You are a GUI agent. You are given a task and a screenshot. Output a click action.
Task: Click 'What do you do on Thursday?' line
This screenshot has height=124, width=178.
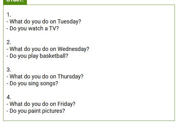point(45,77)
